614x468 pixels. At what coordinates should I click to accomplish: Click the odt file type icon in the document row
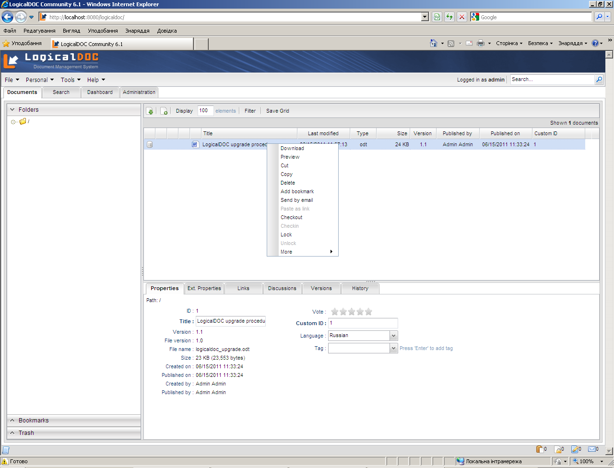coord(195,144)
